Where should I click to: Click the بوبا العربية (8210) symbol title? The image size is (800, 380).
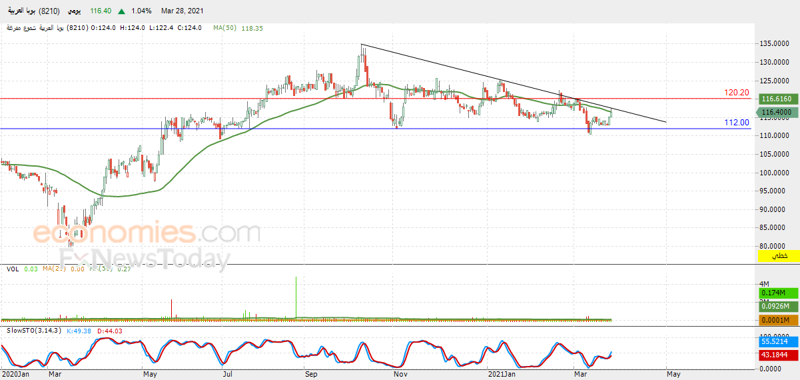coord(33,11)
